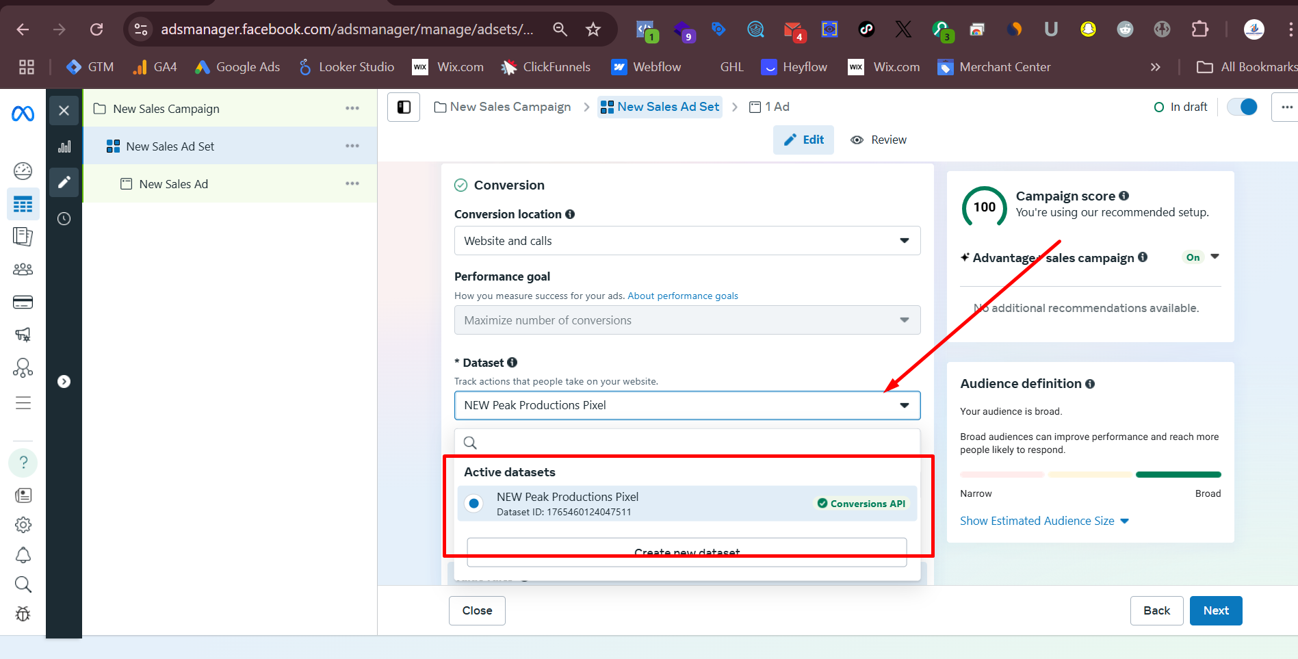Click the Help question mark icon
Viewport: 1298px width, 659px height.
point(23,463)
